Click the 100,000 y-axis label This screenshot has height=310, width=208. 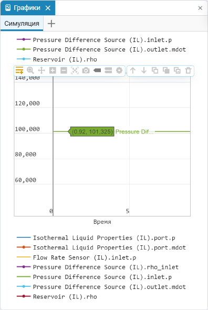(27, 129)
